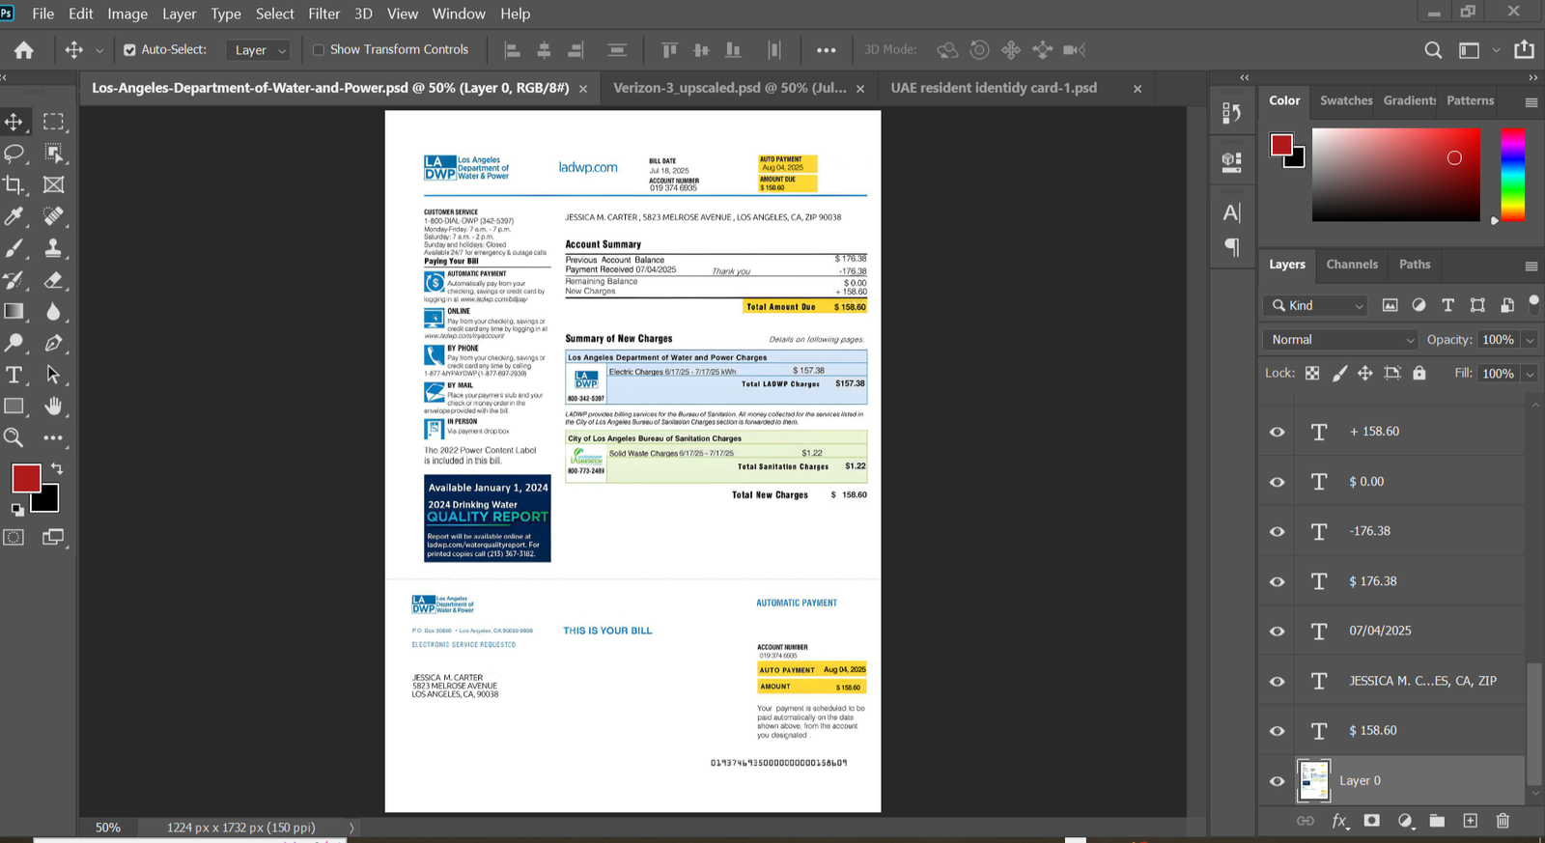This screenshot has width=1545, height=843.
Task: Select the Spot Healing Brush tool
Action: pos(53,216)
